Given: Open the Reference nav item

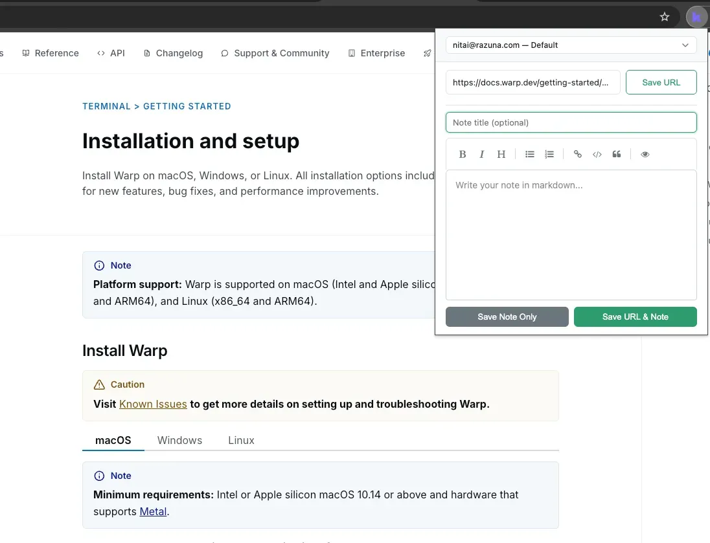Looking at the screenshot, I should (51, 54).
